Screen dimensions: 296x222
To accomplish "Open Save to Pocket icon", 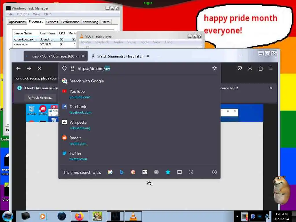I will pos(240,68).
